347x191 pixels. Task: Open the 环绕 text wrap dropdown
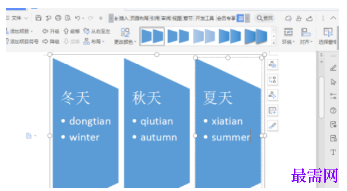[288, 36]
